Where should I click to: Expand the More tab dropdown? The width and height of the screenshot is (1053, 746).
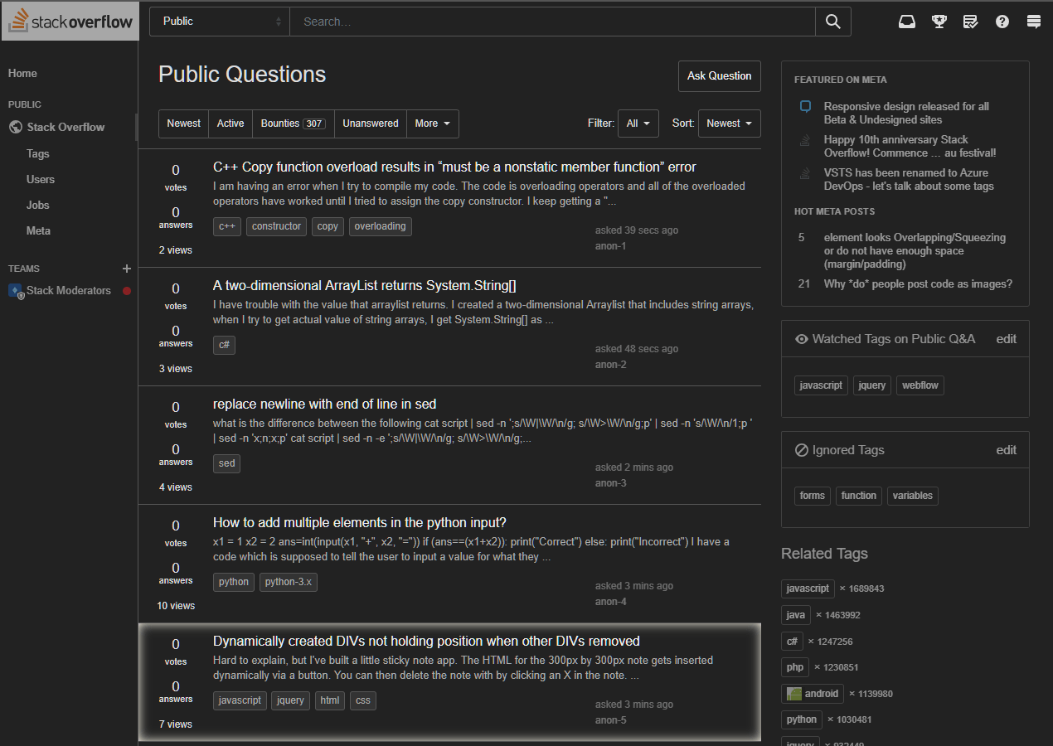pos(433,124)
